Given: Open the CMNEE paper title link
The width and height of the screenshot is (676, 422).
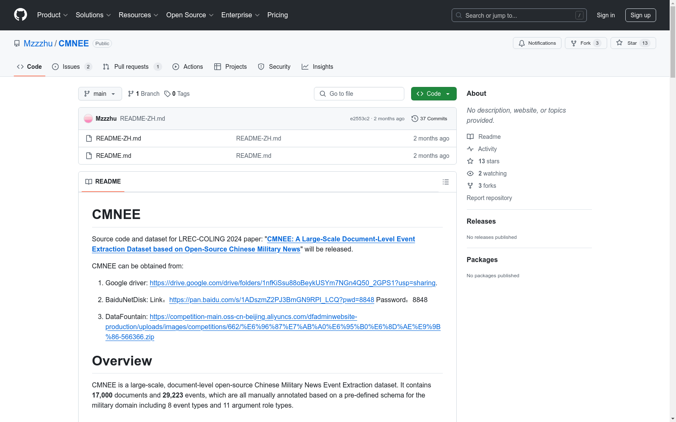Looking at the screenshot, I should 253,244.
